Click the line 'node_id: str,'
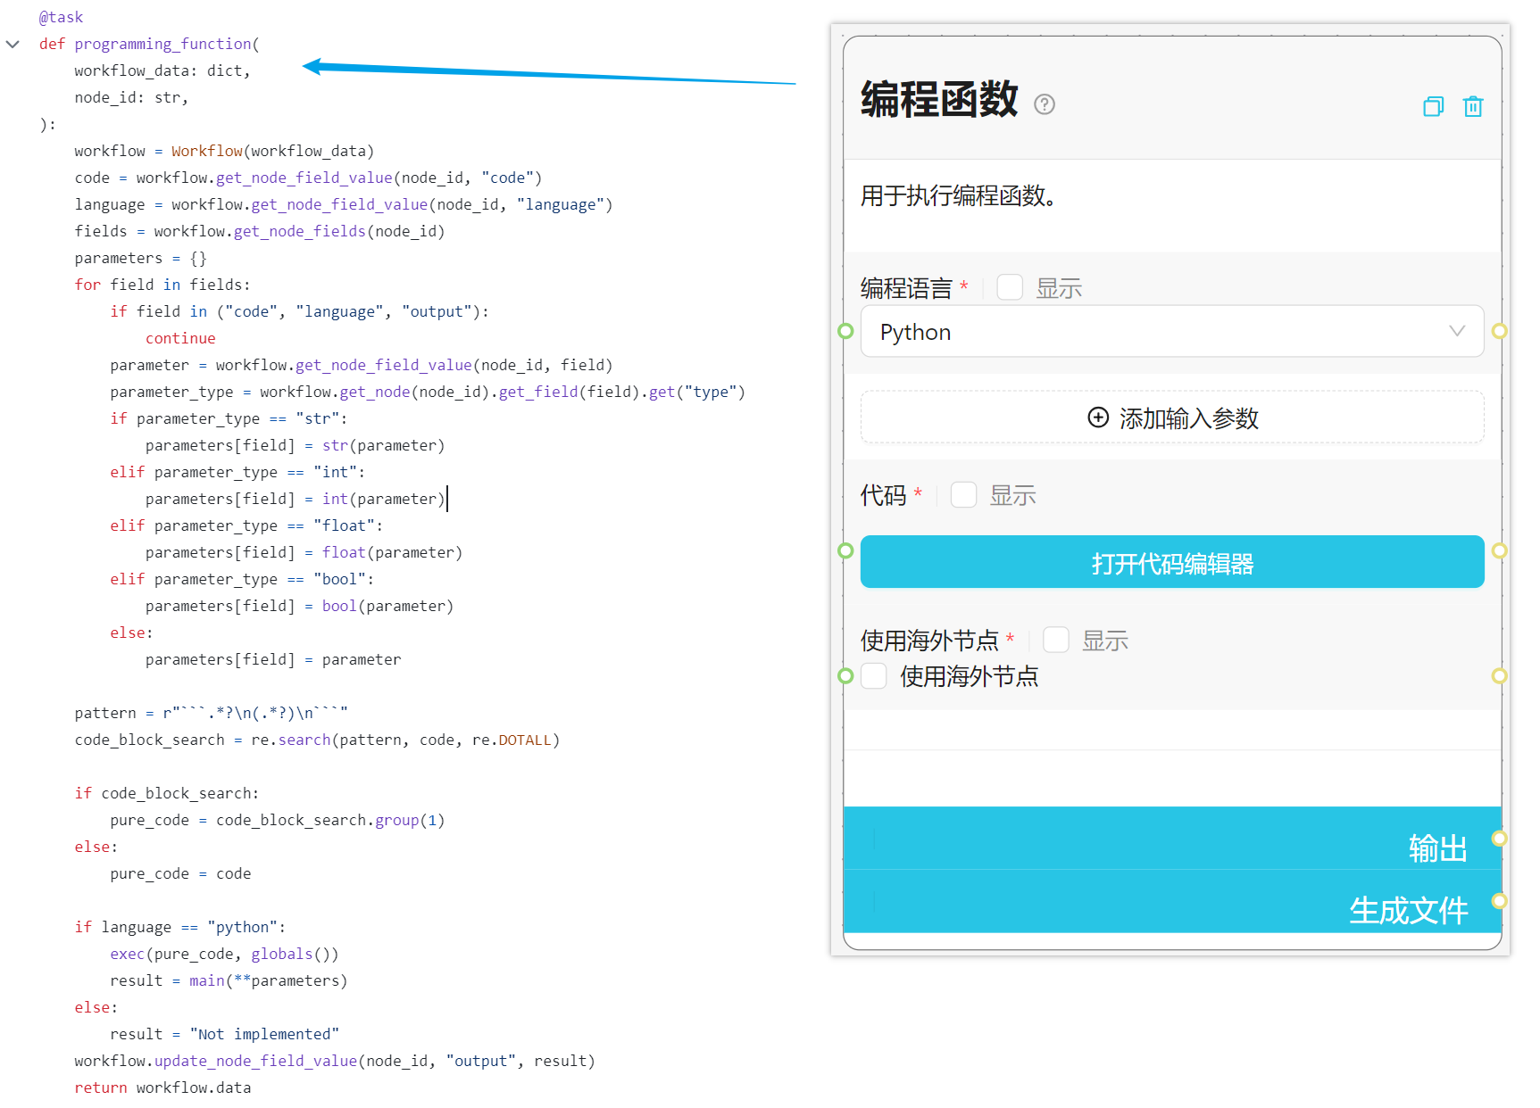Image resolution: width=1540 pixels, height=1108 pixels. tap(131, 97)
